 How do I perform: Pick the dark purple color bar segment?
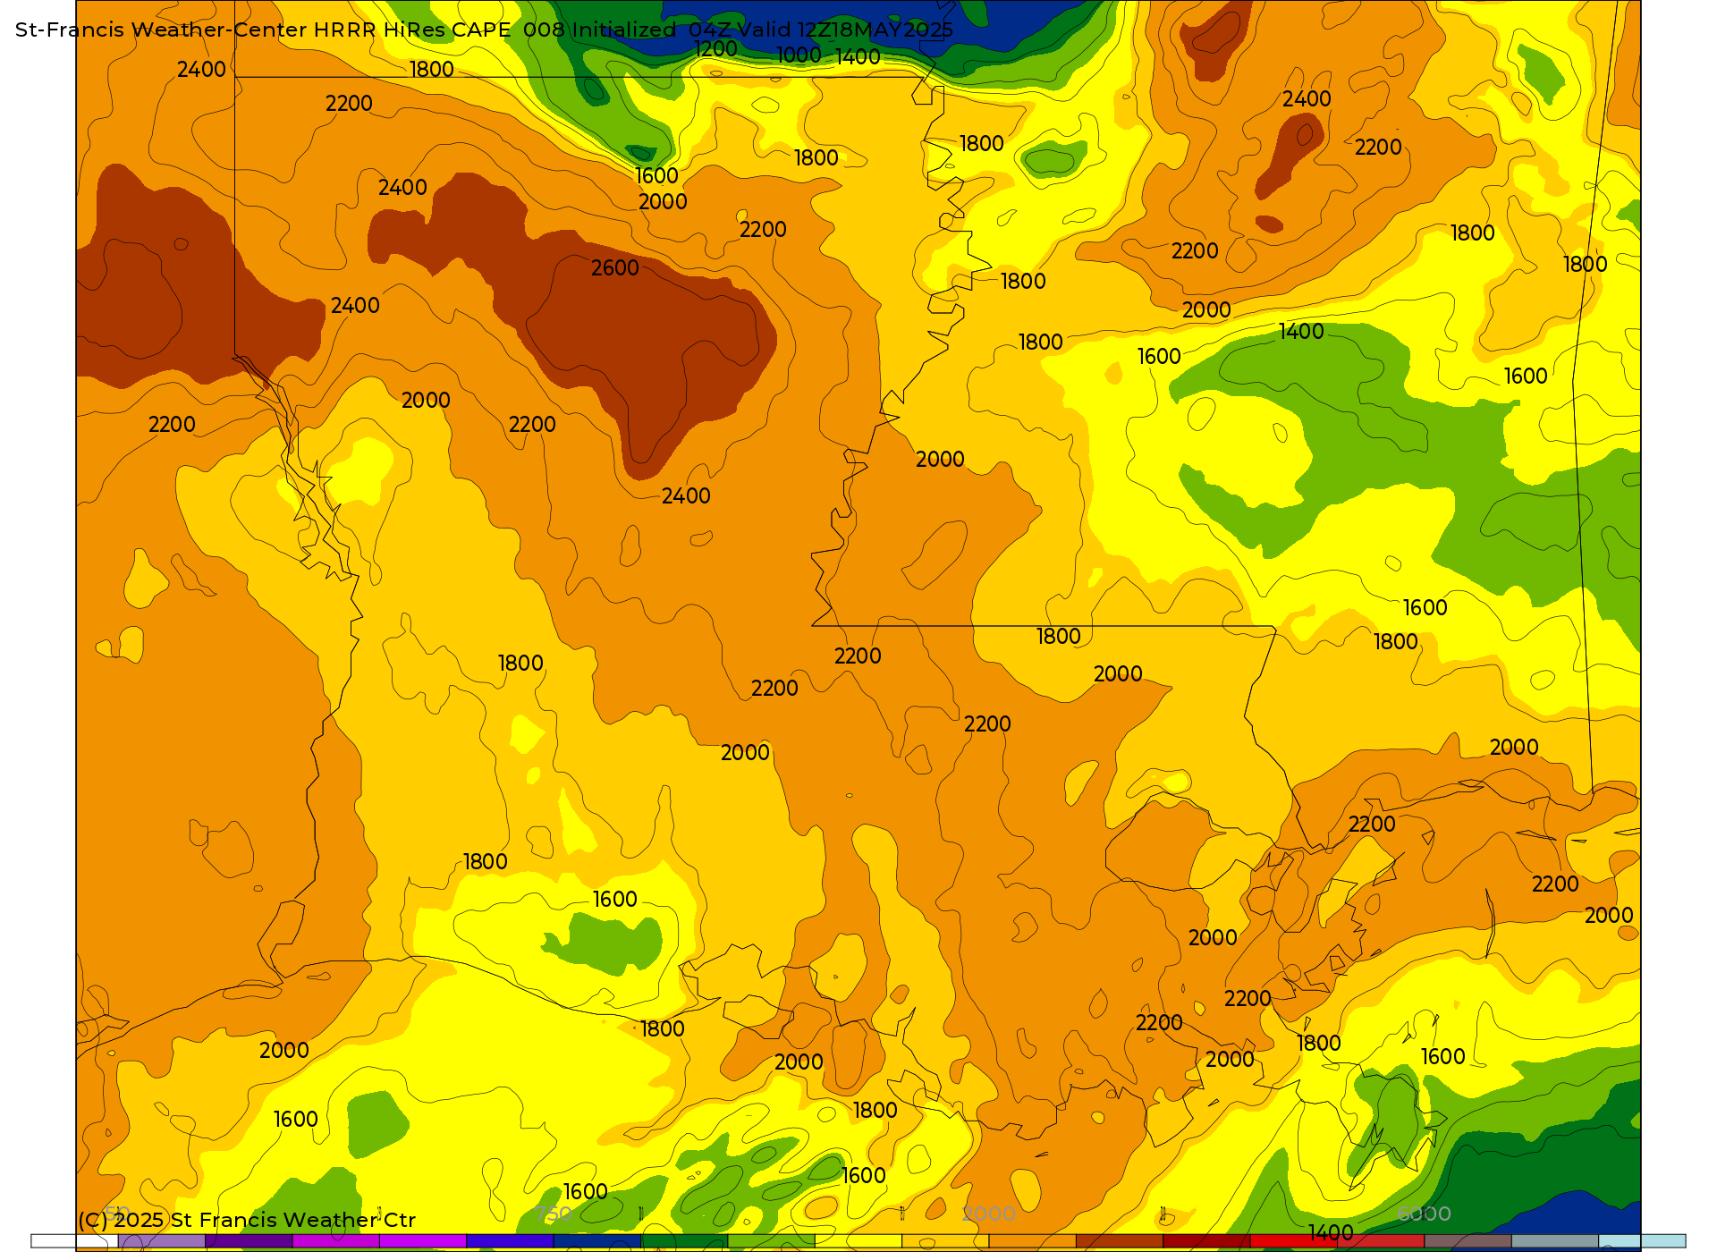pyautogui.click(x=249, y=1241)
